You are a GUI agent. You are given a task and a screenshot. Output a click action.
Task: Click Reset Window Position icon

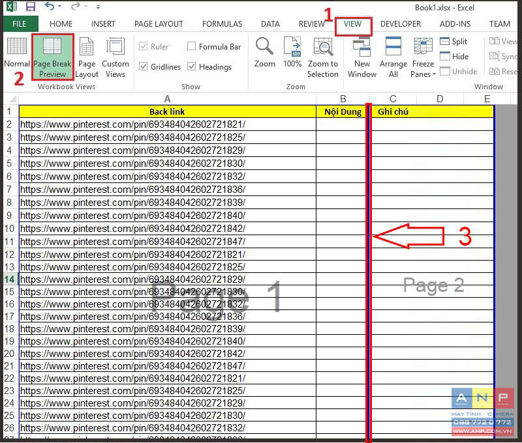494,71
